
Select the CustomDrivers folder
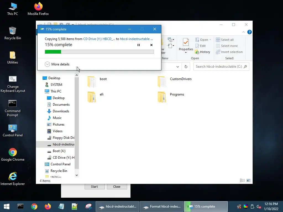(x=174, y=81)
